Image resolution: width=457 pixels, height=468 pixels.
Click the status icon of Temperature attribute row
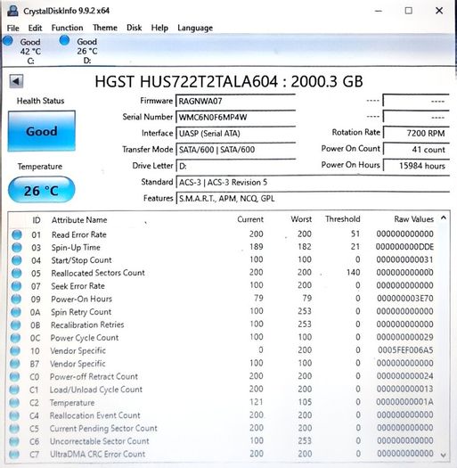(14, 403)
